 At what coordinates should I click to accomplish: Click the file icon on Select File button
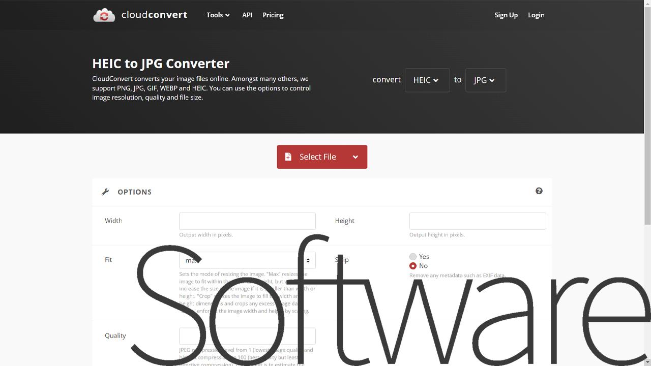288,157
